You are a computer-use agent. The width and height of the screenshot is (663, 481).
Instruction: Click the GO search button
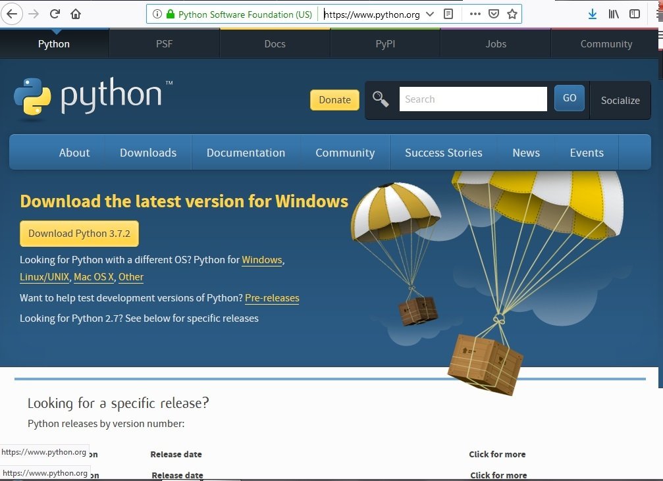pyautogui.click(x=569, y=98)
